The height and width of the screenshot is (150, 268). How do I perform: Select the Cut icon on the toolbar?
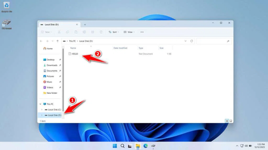(59, 32)
